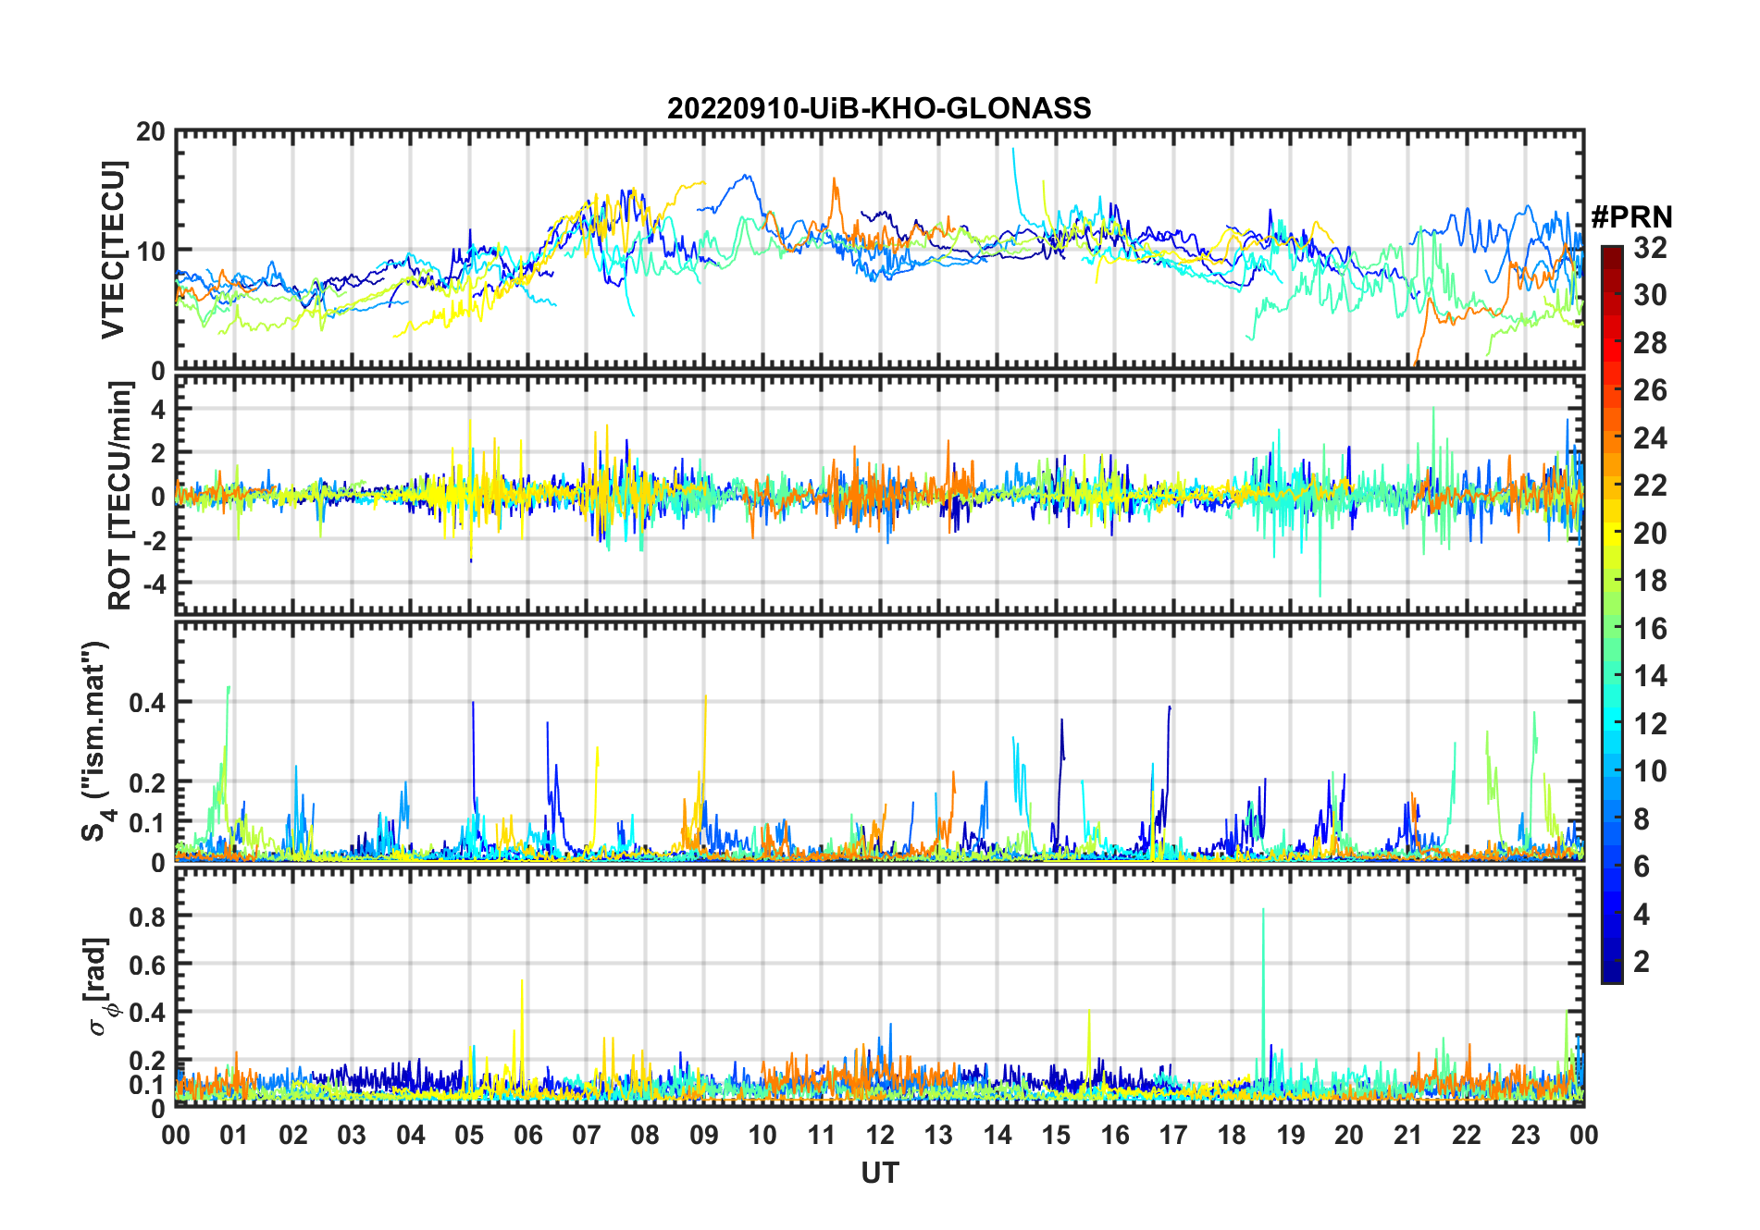Click colorbar tick label 28
The image size is (1760, 1230).
pyautogui.click(x=1650, y=343)
